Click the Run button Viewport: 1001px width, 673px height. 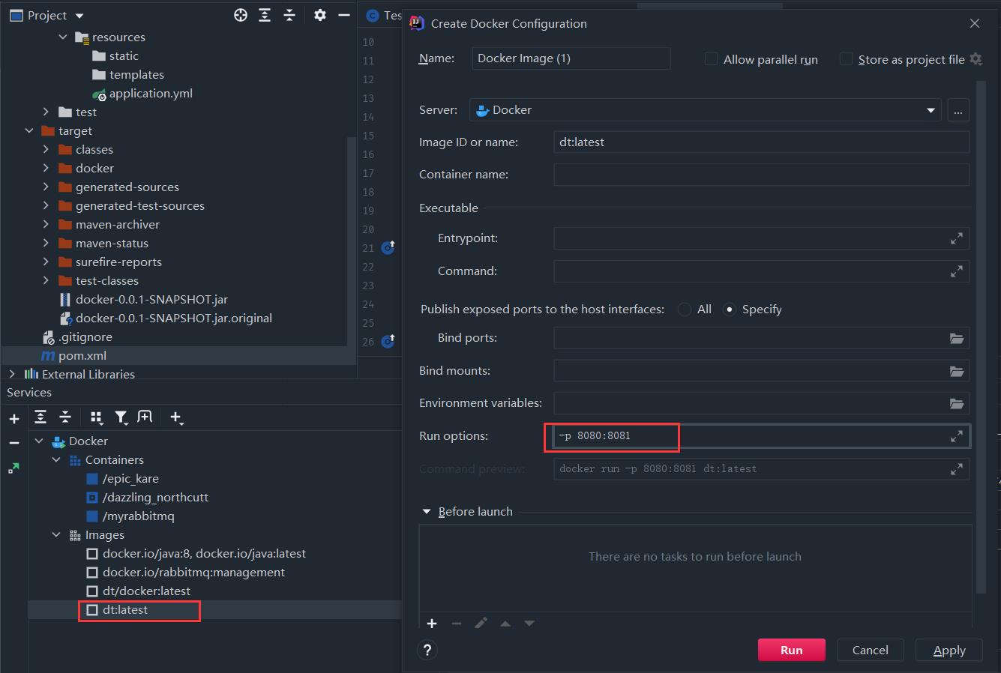(x=792, y=650)
